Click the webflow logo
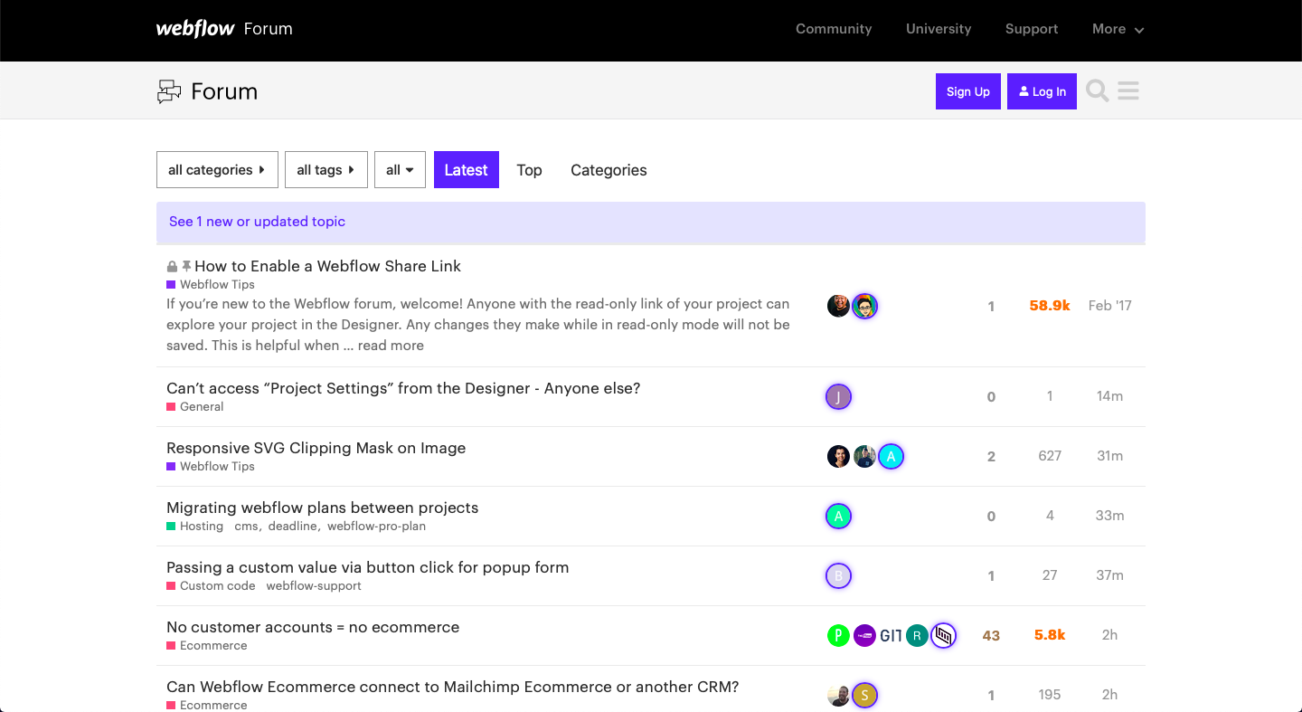Viewport: 1302px width, 712px height. click(195, 29)
